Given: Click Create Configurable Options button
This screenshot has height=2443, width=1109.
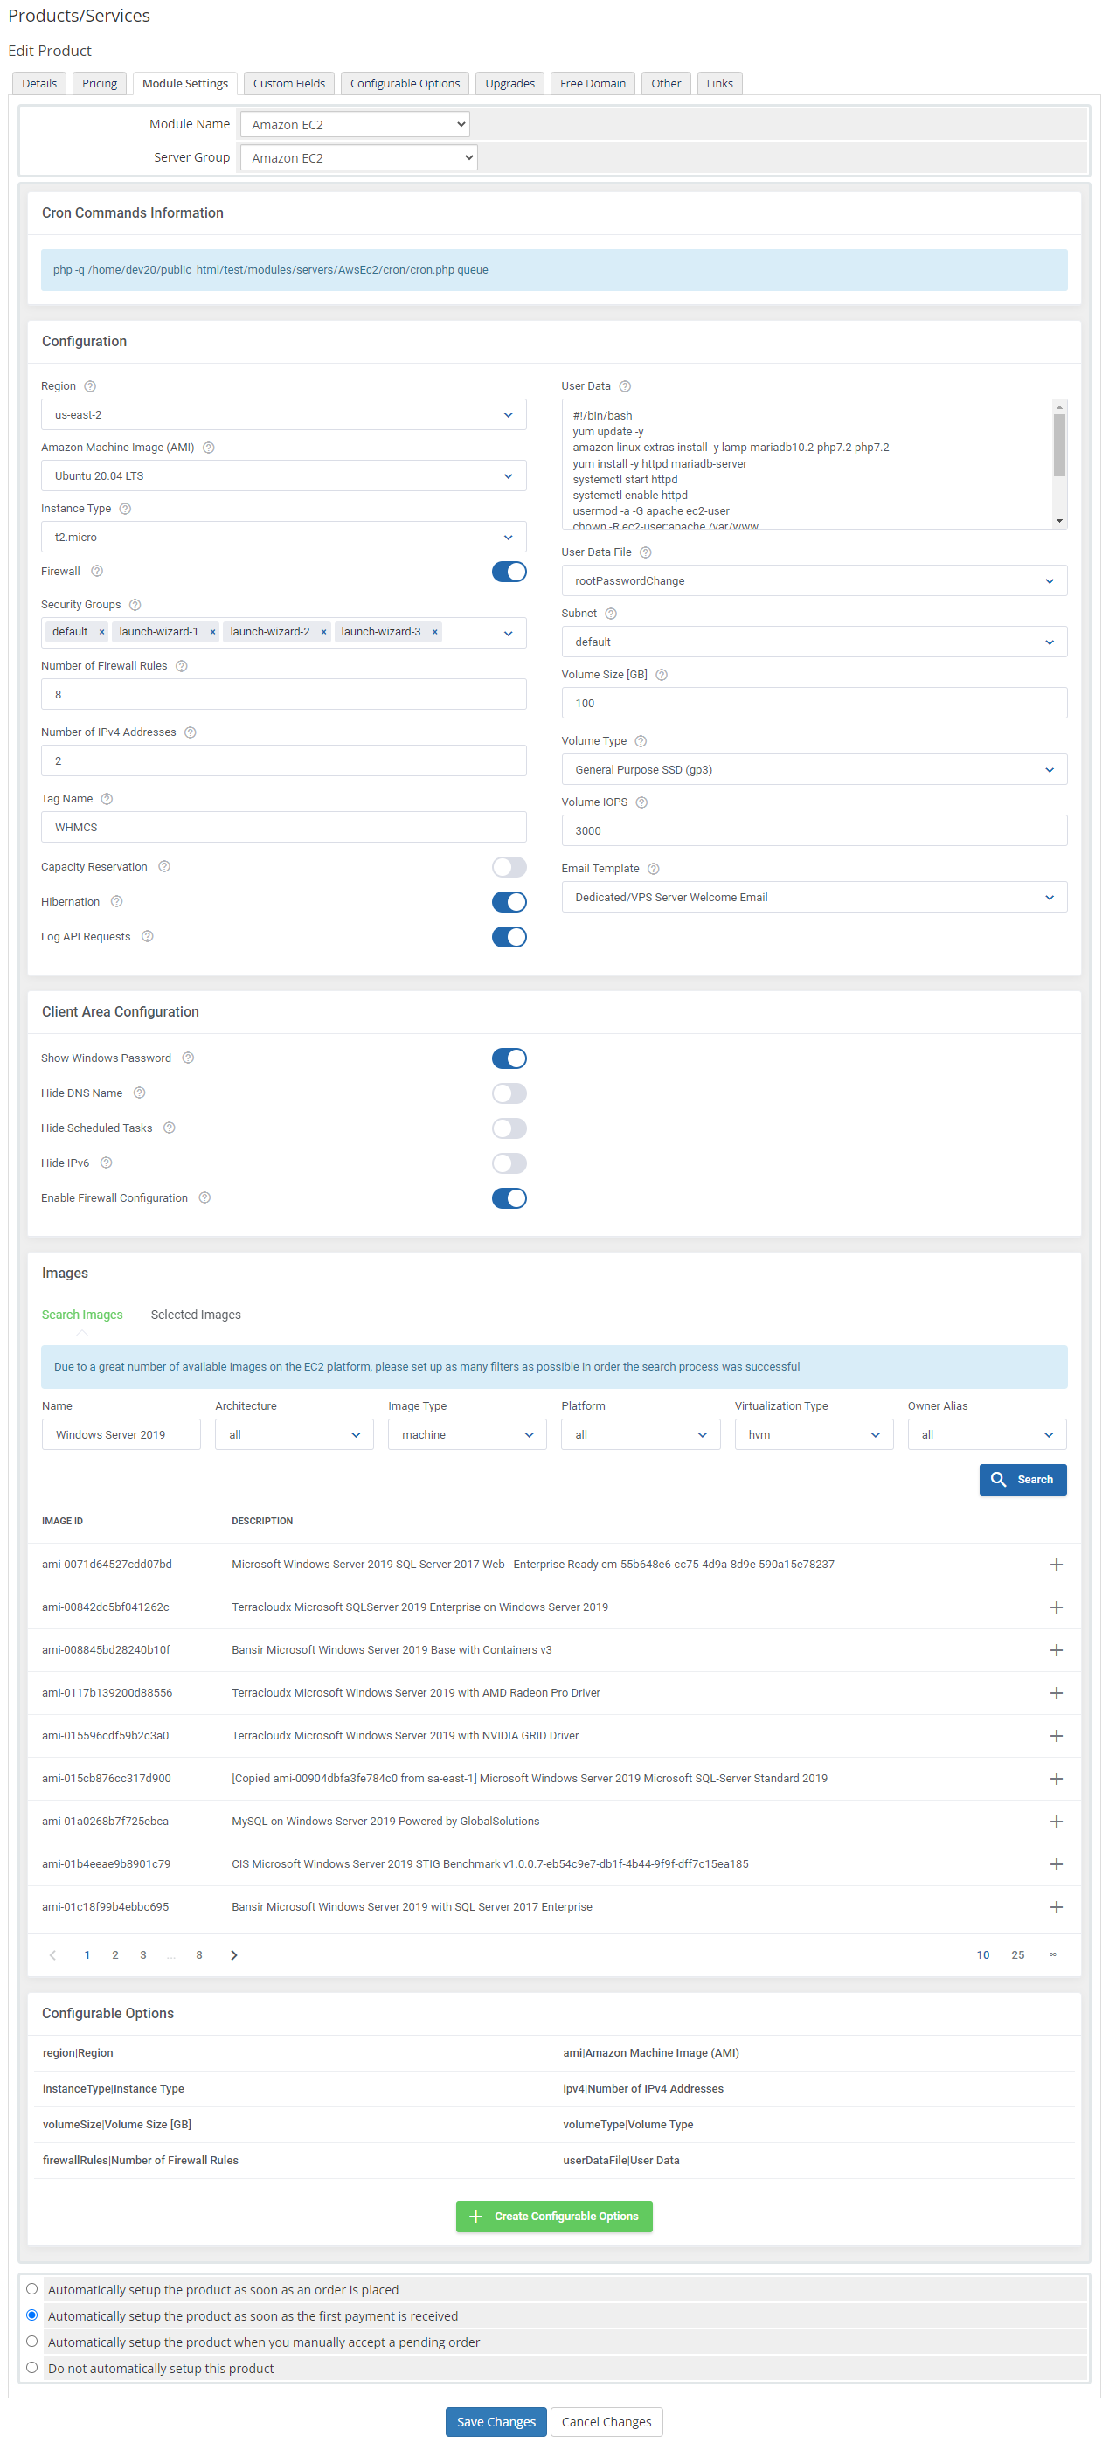Looking at the screenshot, I should click(x=554, y=2217).
